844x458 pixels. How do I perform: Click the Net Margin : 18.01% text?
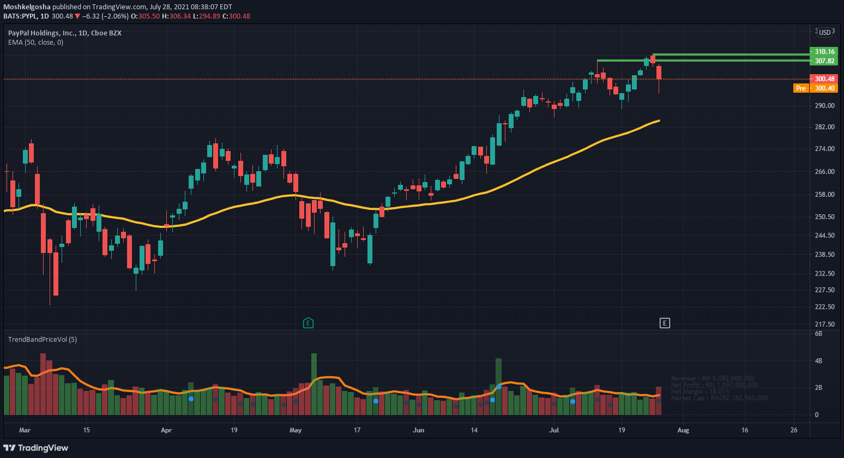pos(700,391)
